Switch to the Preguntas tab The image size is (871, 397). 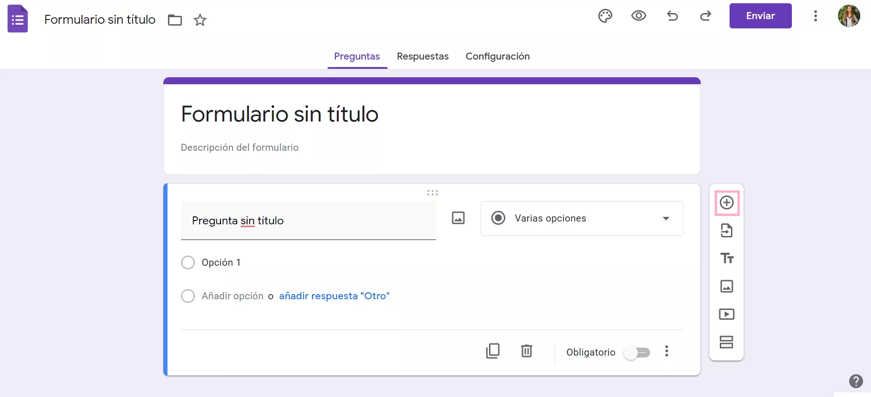357,56
